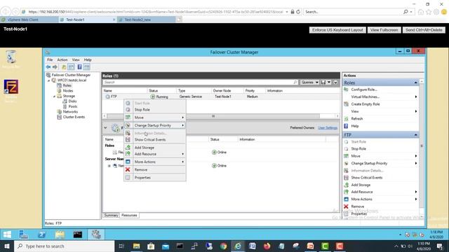The image size is (449, 252).
Task: Select Cluster Events tree item
Action: pyautogui.click(x=74, y=117)
